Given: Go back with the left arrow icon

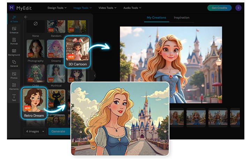Looking at the screenshot, I should click(26, 17).
